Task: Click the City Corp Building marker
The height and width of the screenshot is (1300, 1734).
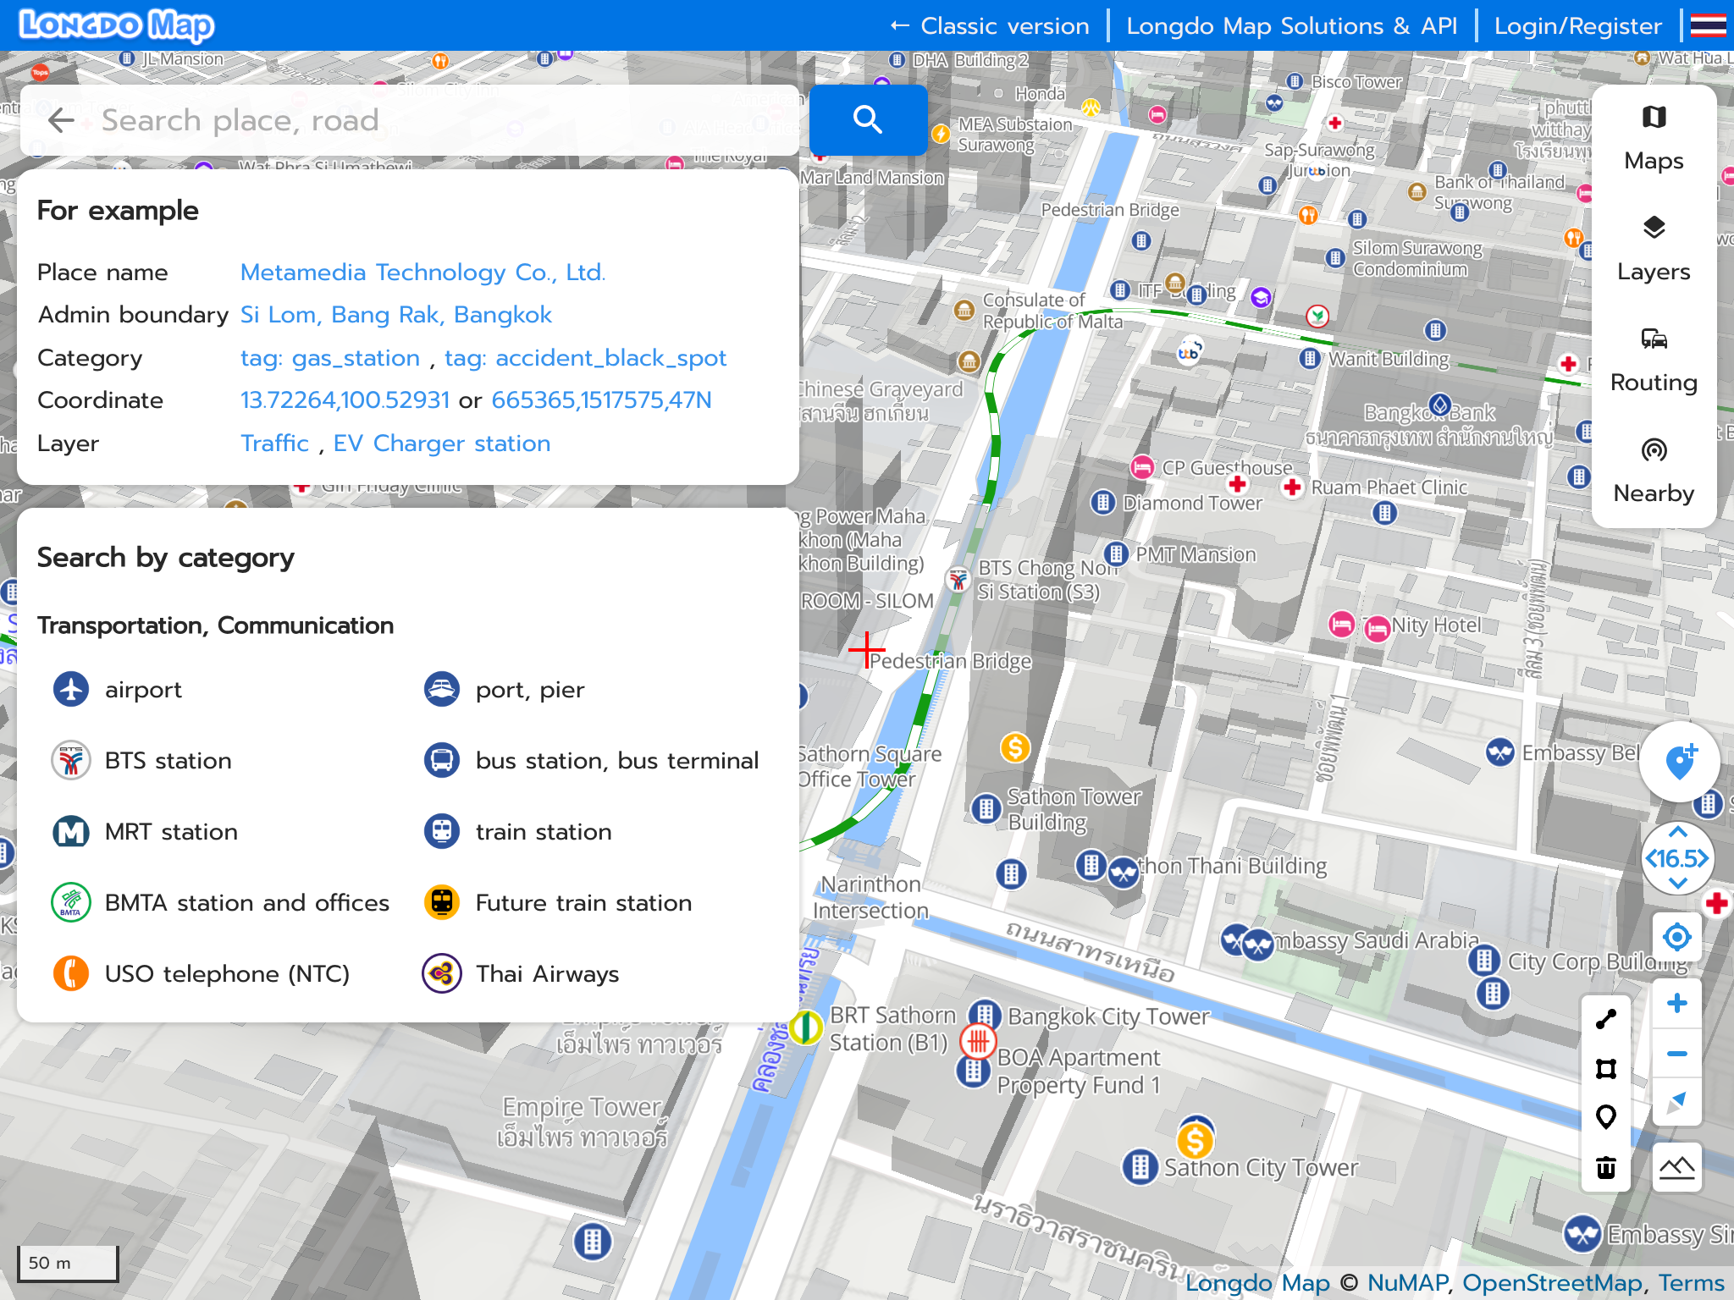Action: coord(1483,961)
